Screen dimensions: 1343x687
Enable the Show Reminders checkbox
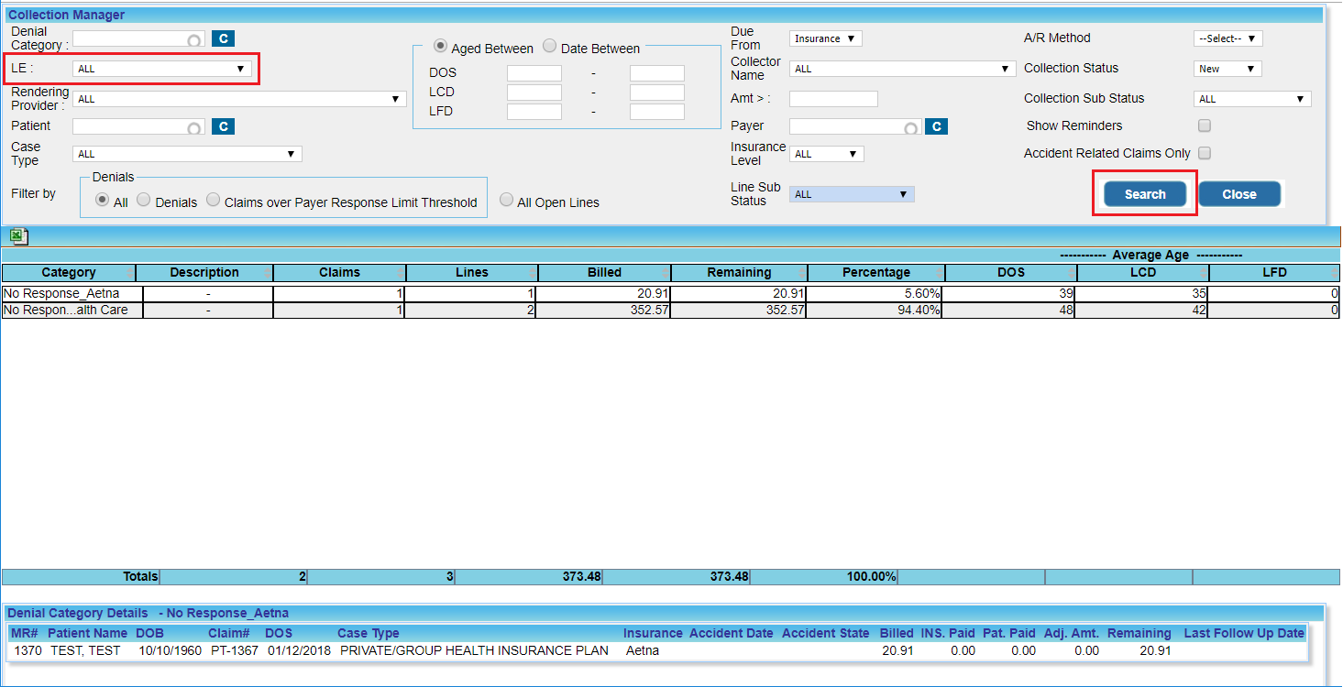[1205, 125]
